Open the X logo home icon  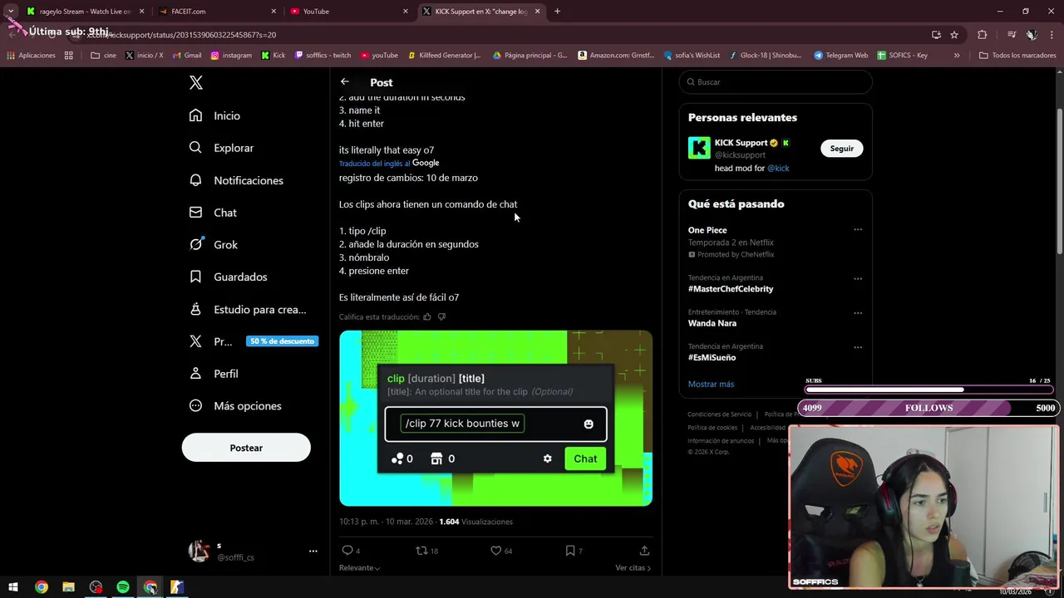pos(195,83)
